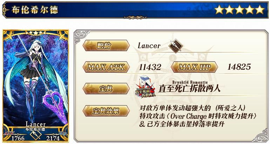Click the Lancer class text

[149, 46]
